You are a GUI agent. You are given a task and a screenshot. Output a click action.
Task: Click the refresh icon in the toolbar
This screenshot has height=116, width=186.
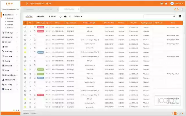tap(60, 17)
